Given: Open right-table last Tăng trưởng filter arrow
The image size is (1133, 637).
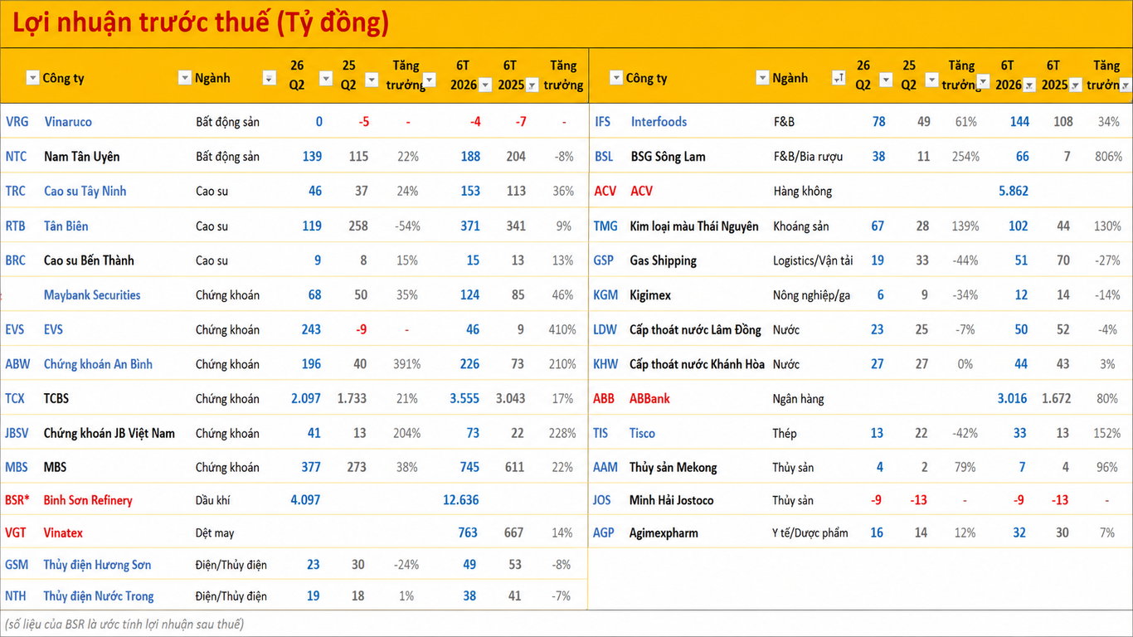Looking at the screenshot, I should [1125, 85].
